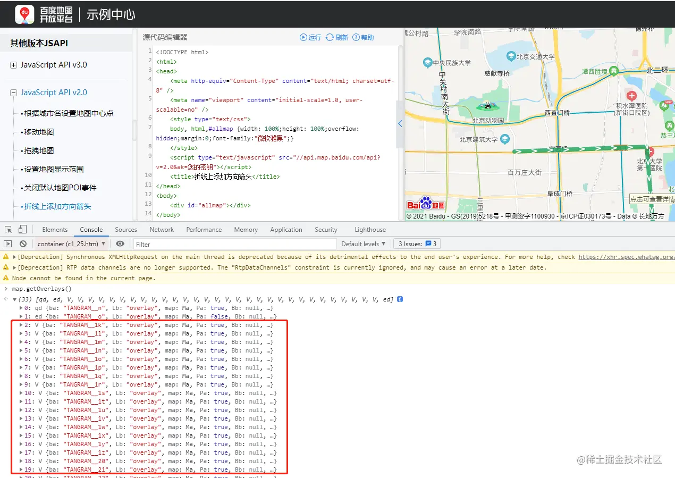This screenshot has height=478, width=675.
Task: Click the 西直门桥 label on the map
Action: 557,113
